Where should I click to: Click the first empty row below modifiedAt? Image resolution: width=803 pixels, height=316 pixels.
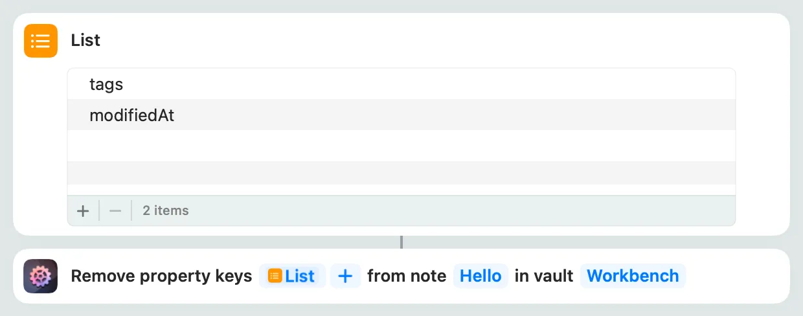401,146
